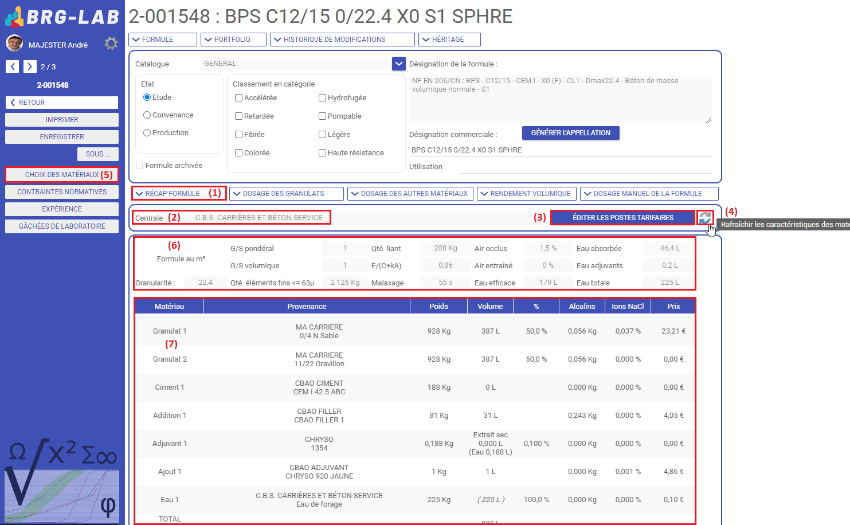Open CHOIX DES MATÉRIAUX menu

tap(62, 175)
